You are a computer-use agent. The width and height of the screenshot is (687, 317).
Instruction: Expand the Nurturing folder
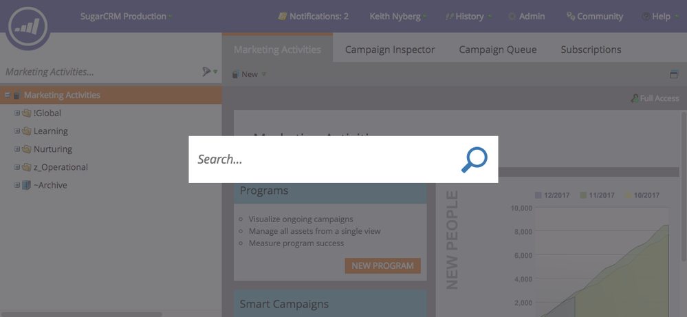[x=17, y=149]
